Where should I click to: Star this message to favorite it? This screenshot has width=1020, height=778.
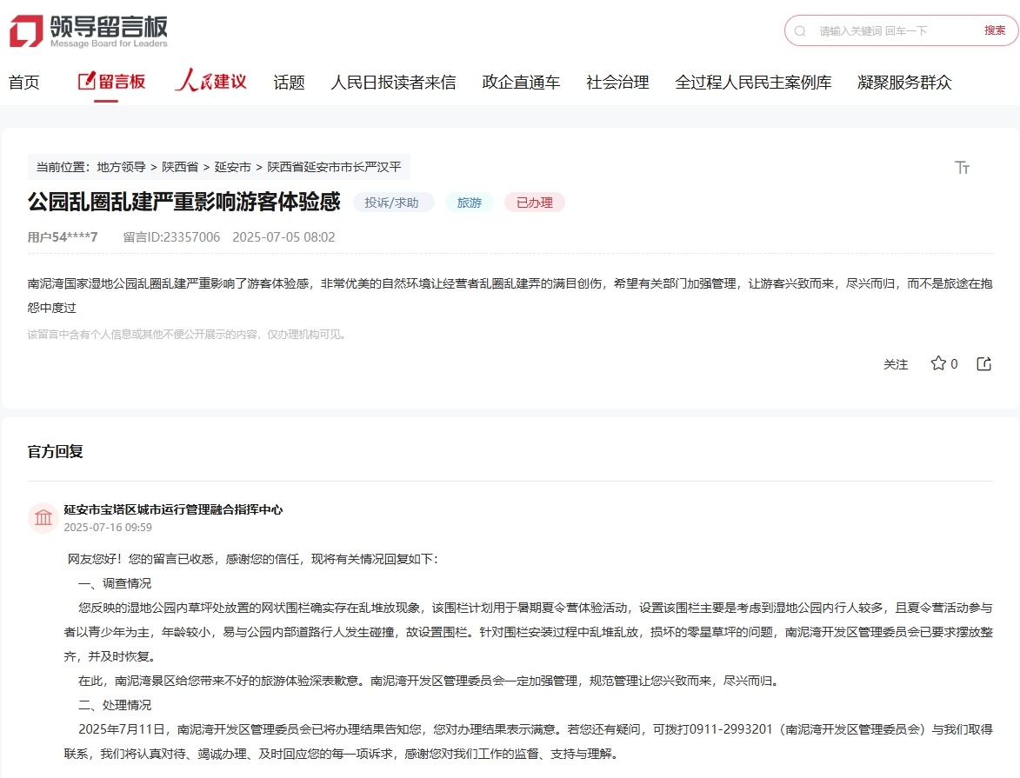938,363
